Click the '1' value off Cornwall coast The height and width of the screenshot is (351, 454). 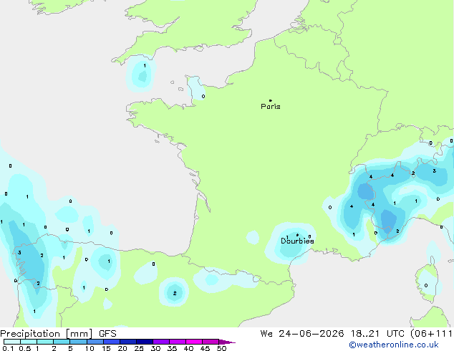tap(145, 66)
